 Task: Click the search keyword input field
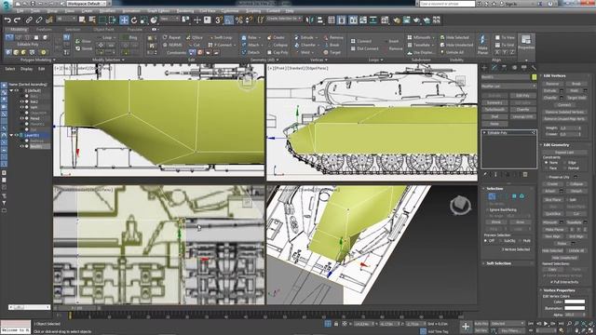point(447,4)
